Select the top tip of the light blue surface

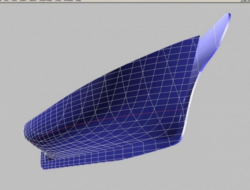[229, 14]
